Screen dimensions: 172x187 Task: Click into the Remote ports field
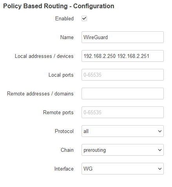pyautogui.click(x=123, y=112)
